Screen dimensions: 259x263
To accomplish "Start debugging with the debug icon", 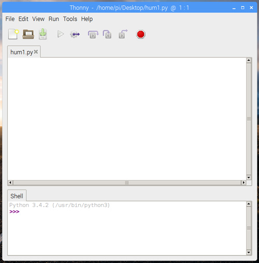I will coord(75,34).
